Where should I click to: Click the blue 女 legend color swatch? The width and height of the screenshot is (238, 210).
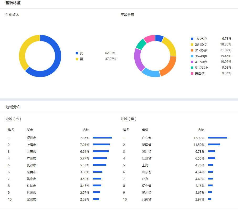click(x=77, y=53)
